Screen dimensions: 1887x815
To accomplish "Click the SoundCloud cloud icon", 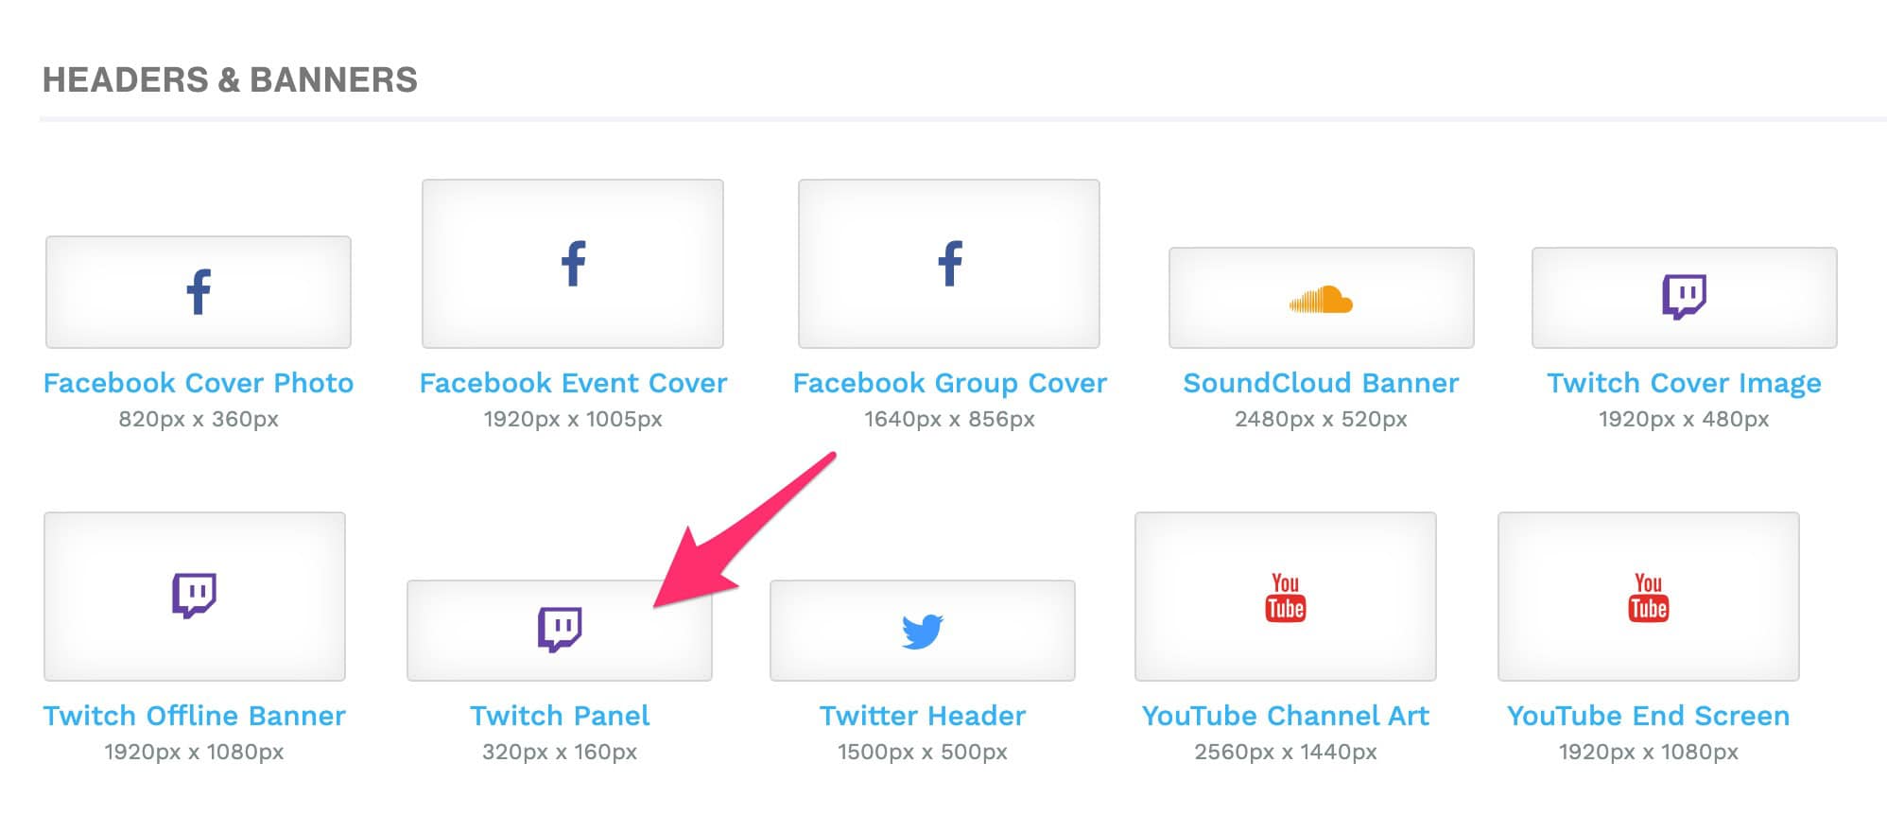I will (x=1321, y=299).
